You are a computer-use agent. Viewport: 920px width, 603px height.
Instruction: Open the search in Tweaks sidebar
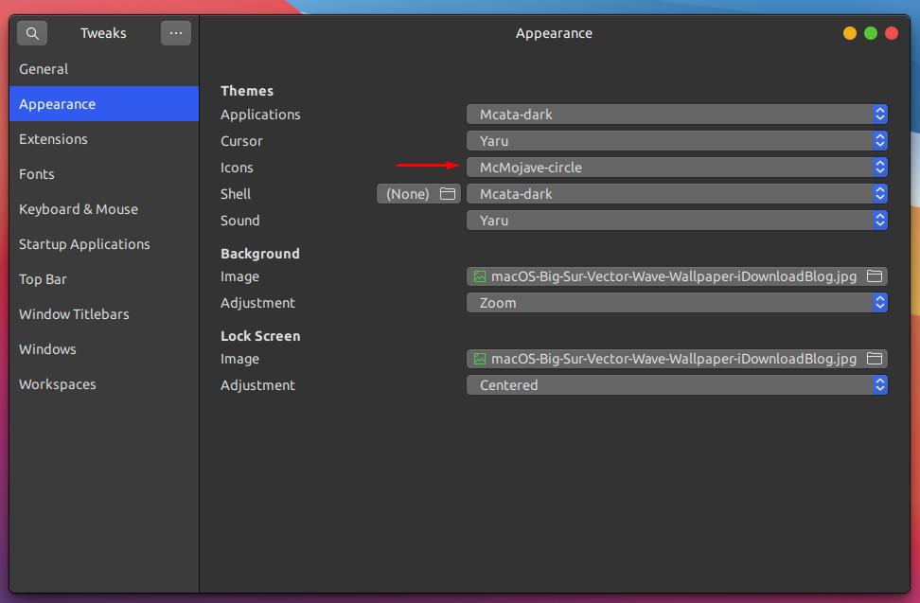[32, 33]
